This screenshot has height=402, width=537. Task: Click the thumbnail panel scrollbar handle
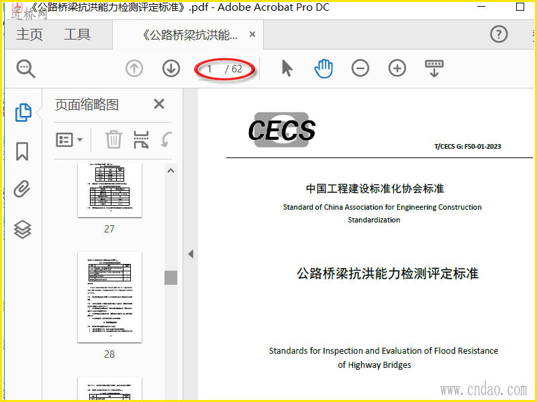pyautogui.click(x=170, y=277)
